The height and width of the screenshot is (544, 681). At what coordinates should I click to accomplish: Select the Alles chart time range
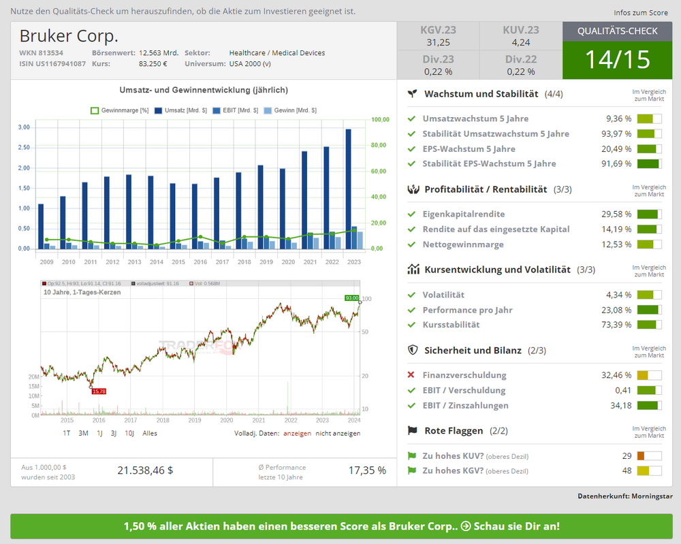(150, 433)
